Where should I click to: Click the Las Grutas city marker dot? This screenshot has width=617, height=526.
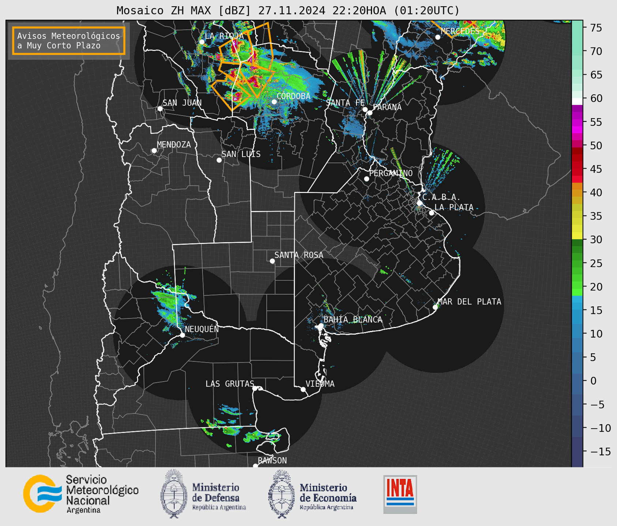point(255,388)
